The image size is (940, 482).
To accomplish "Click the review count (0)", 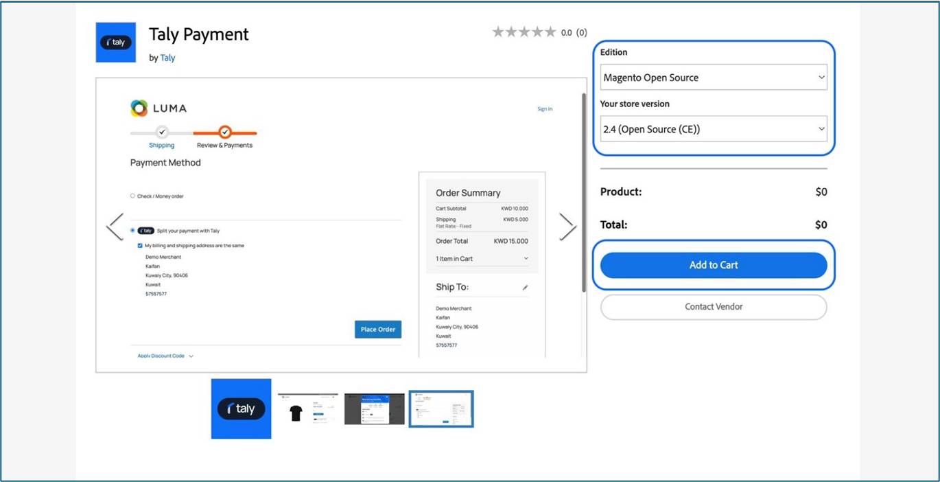I will point(581,32).
